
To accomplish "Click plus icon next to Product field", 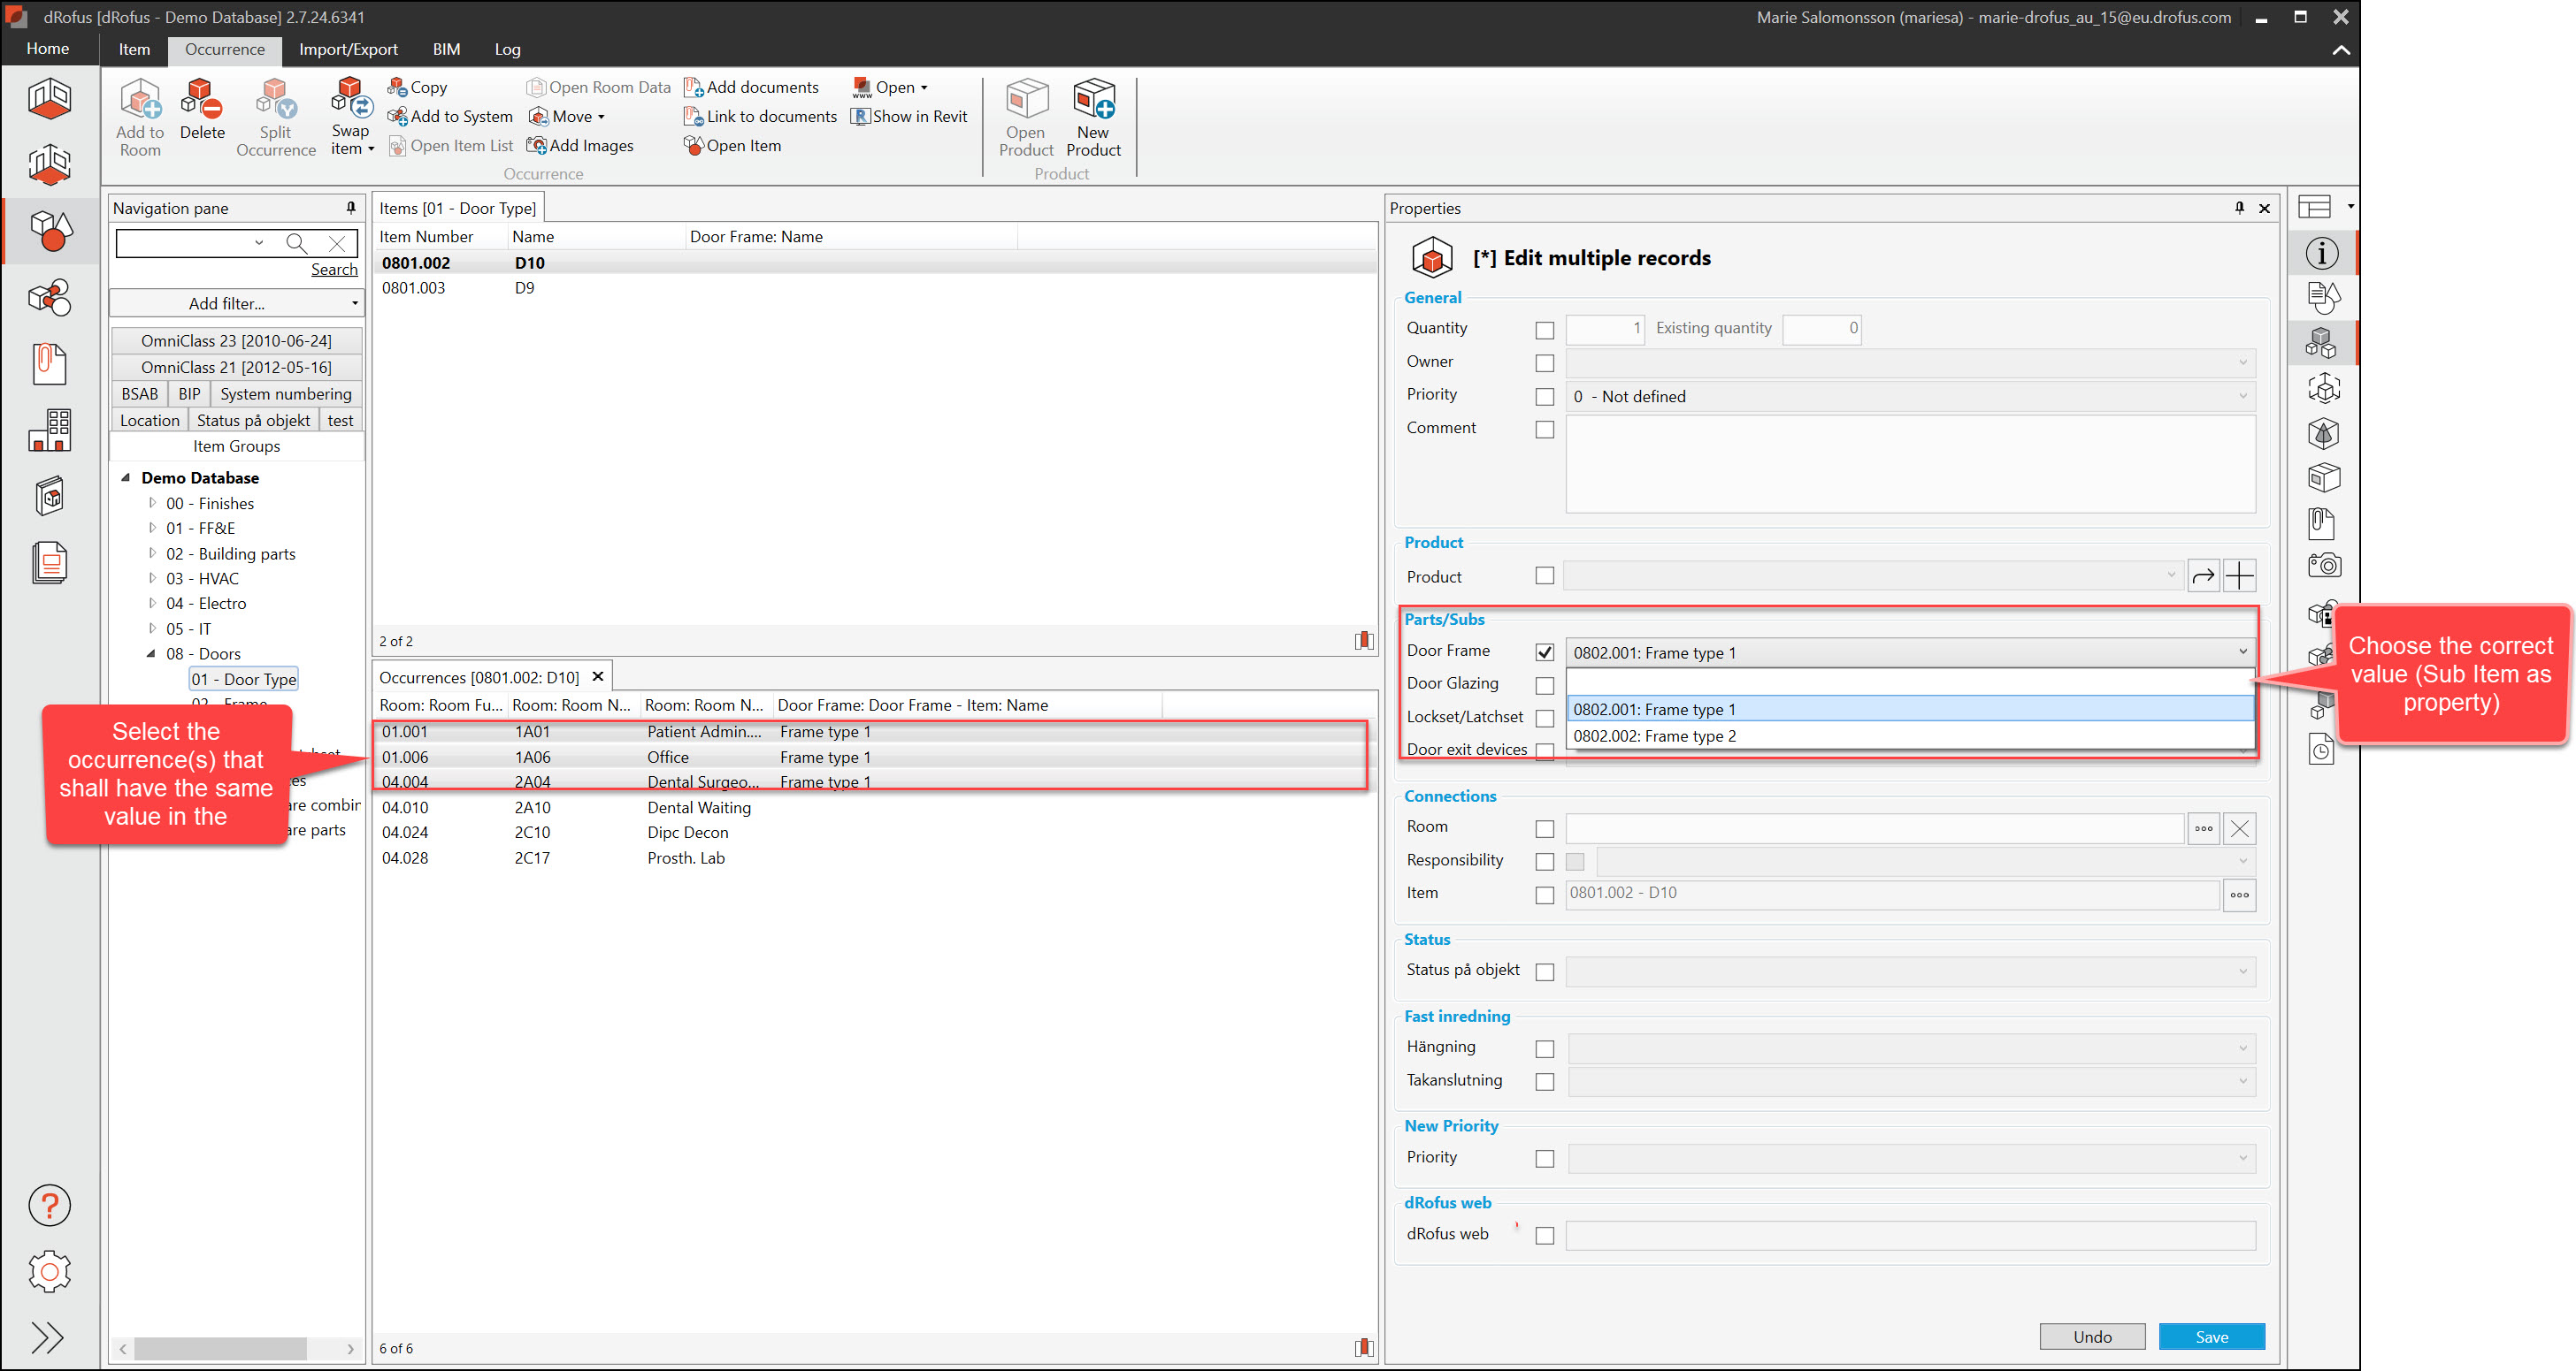I will pos(2239,575).
